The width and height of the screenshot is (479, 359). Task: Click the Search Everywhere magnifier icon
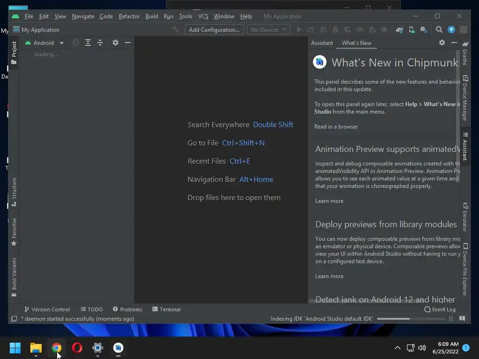(439, 29)
